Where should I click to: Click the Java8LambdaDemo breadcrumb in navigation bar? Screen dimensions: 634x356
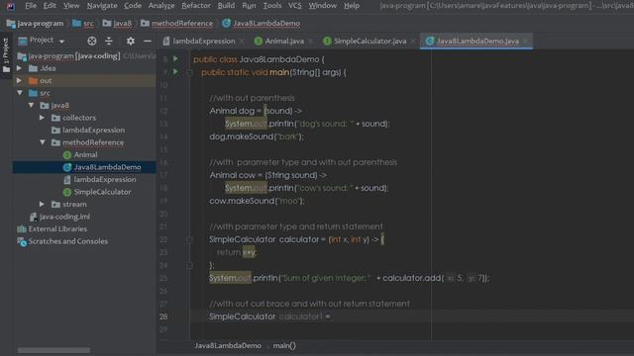pyautogui.click(x=262, y=24)
